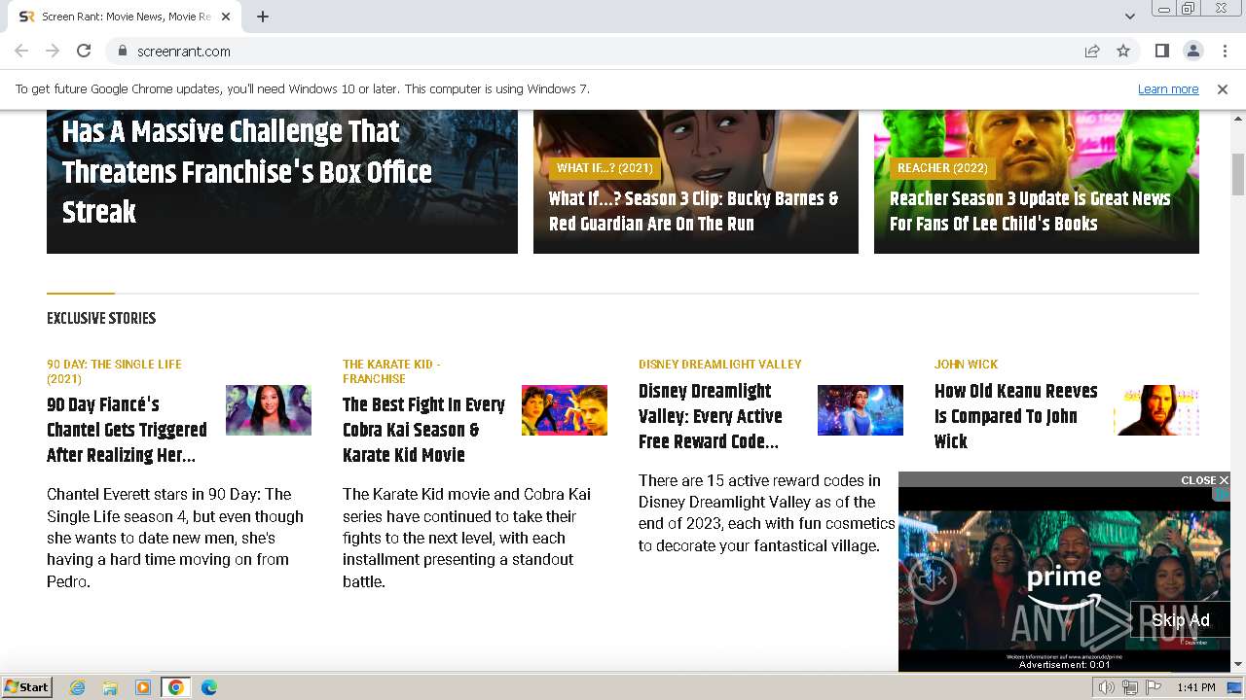
Task: Select the Screen Rant browser tab
Action: click(125, 17)
